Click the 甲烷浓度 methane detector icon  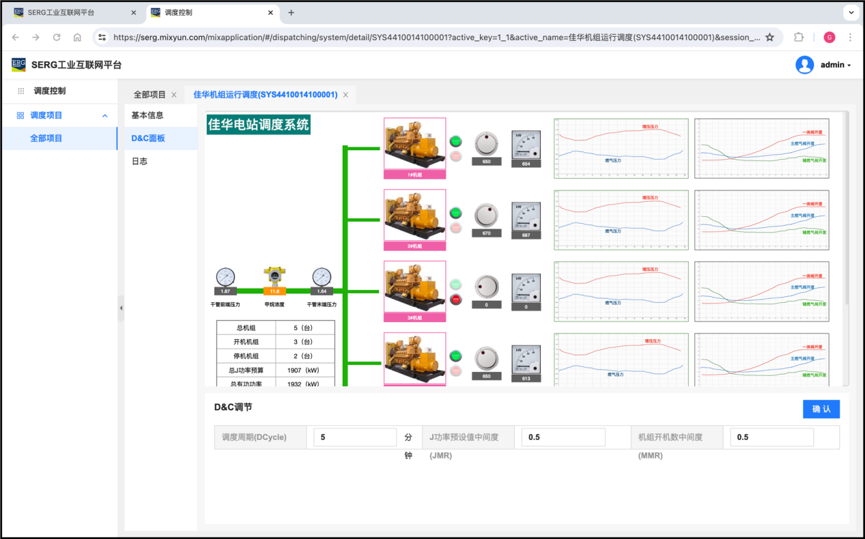[x=274, y=277]
